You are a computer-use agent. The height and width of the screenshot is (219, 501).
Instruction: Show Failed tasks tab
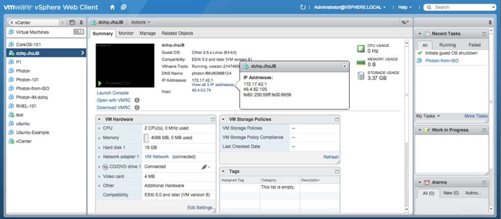click(x=475, y=45)
